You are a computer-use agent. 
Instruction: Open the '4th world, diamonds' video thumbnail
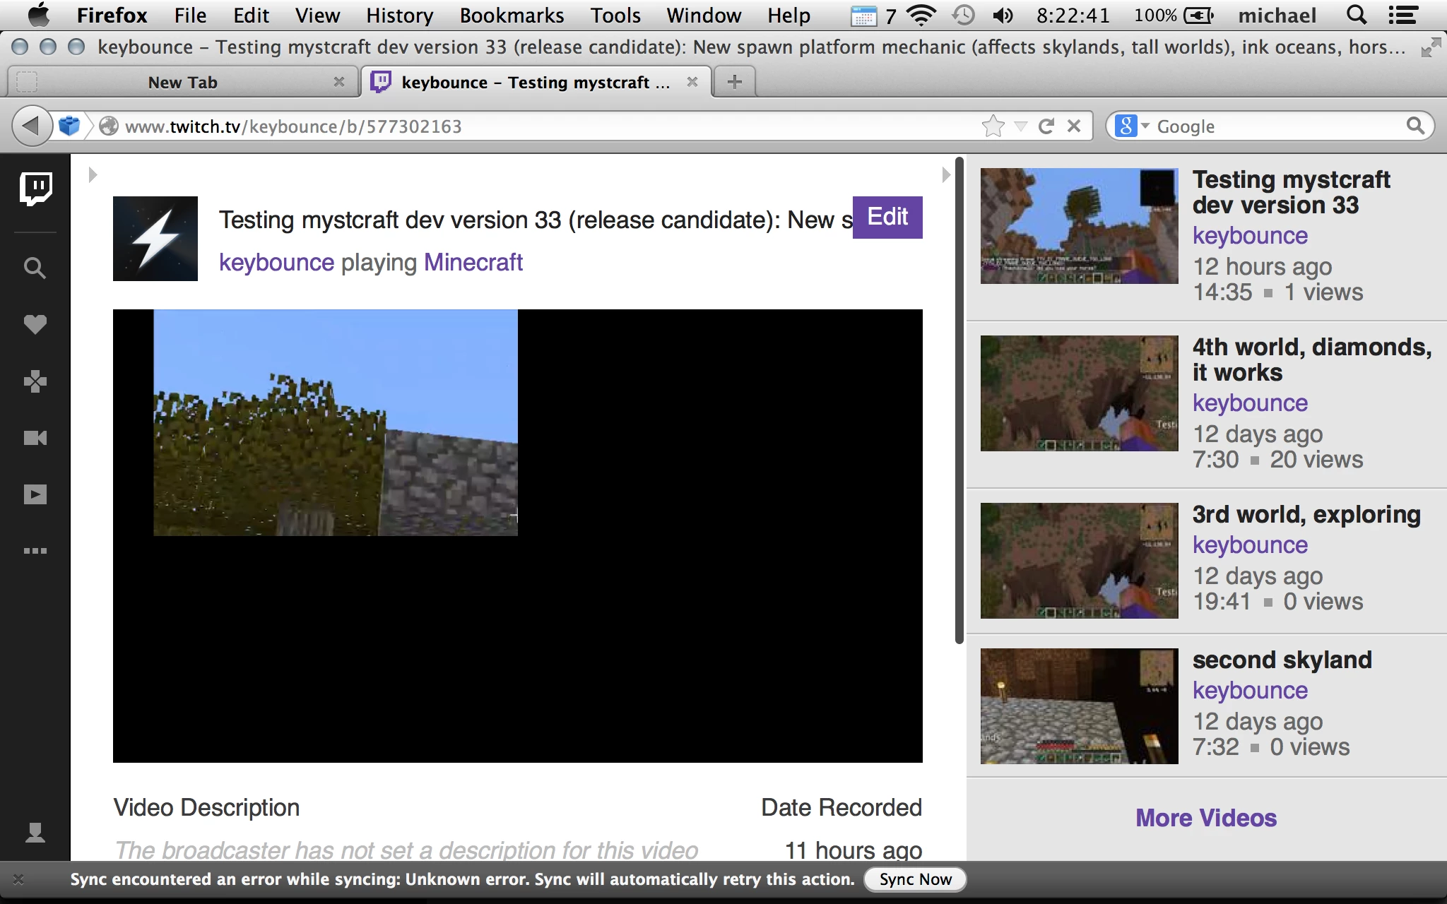(1079, 393)
